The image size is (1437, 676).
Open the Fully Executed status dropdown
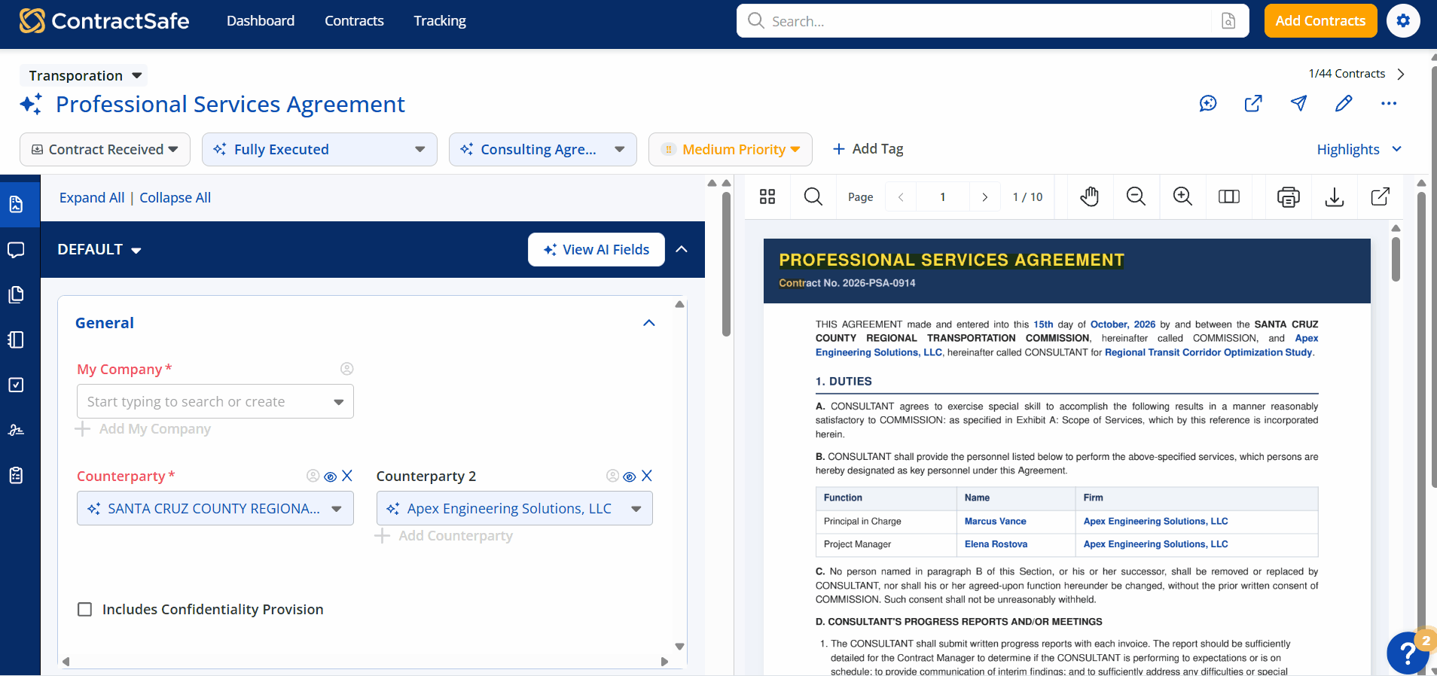(x=319, y=149)
